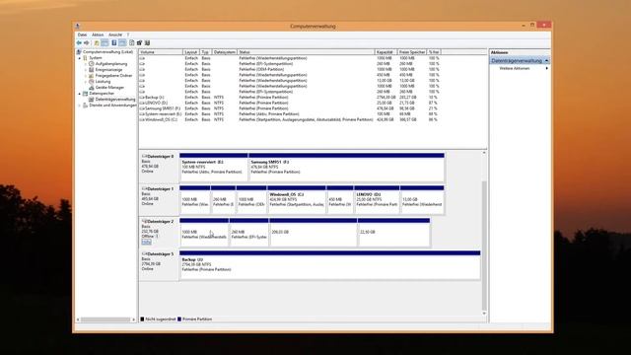Select System-reserviert partition block on Datenträger 0
This screenshot has width=631, height=355.
point(214,168)
